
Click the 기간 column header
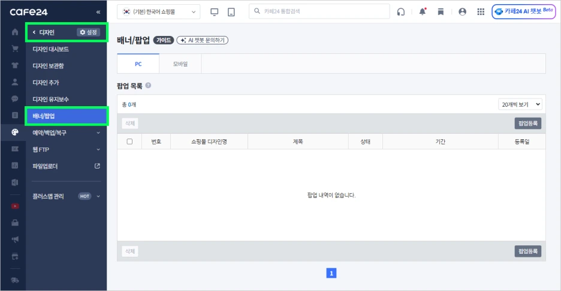tap(441, 142)
